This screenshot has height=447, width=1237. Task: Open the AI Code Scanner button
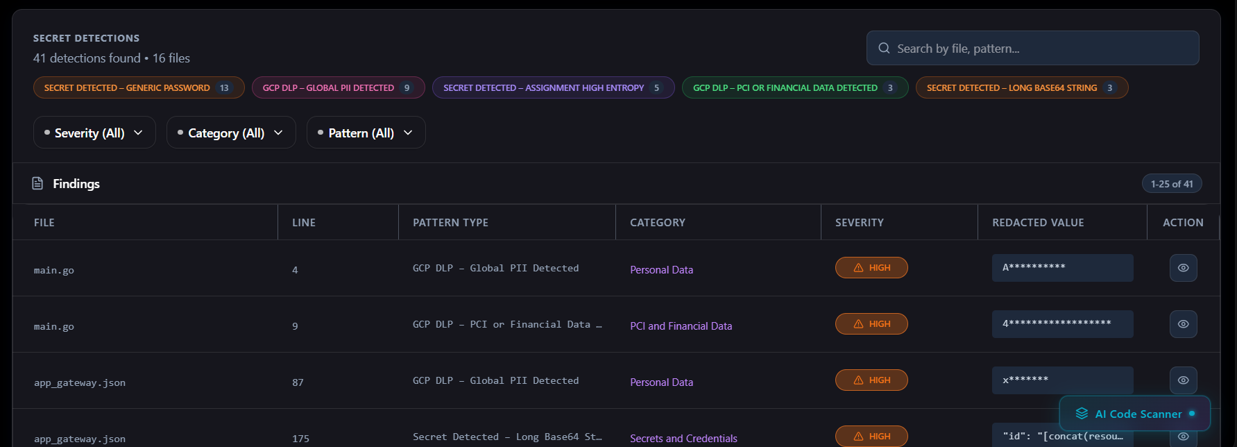click(1135, 414)
